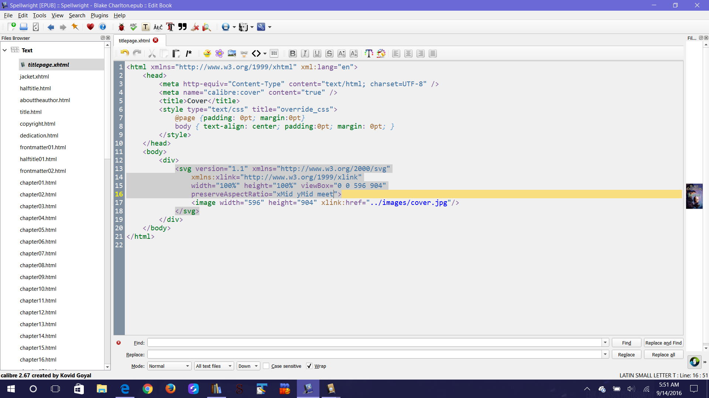
Task: Open the Tools menu
Action: tap(39, 15)
